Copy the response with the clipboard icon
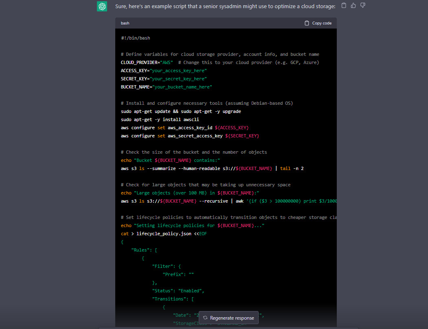 [344, 6]
